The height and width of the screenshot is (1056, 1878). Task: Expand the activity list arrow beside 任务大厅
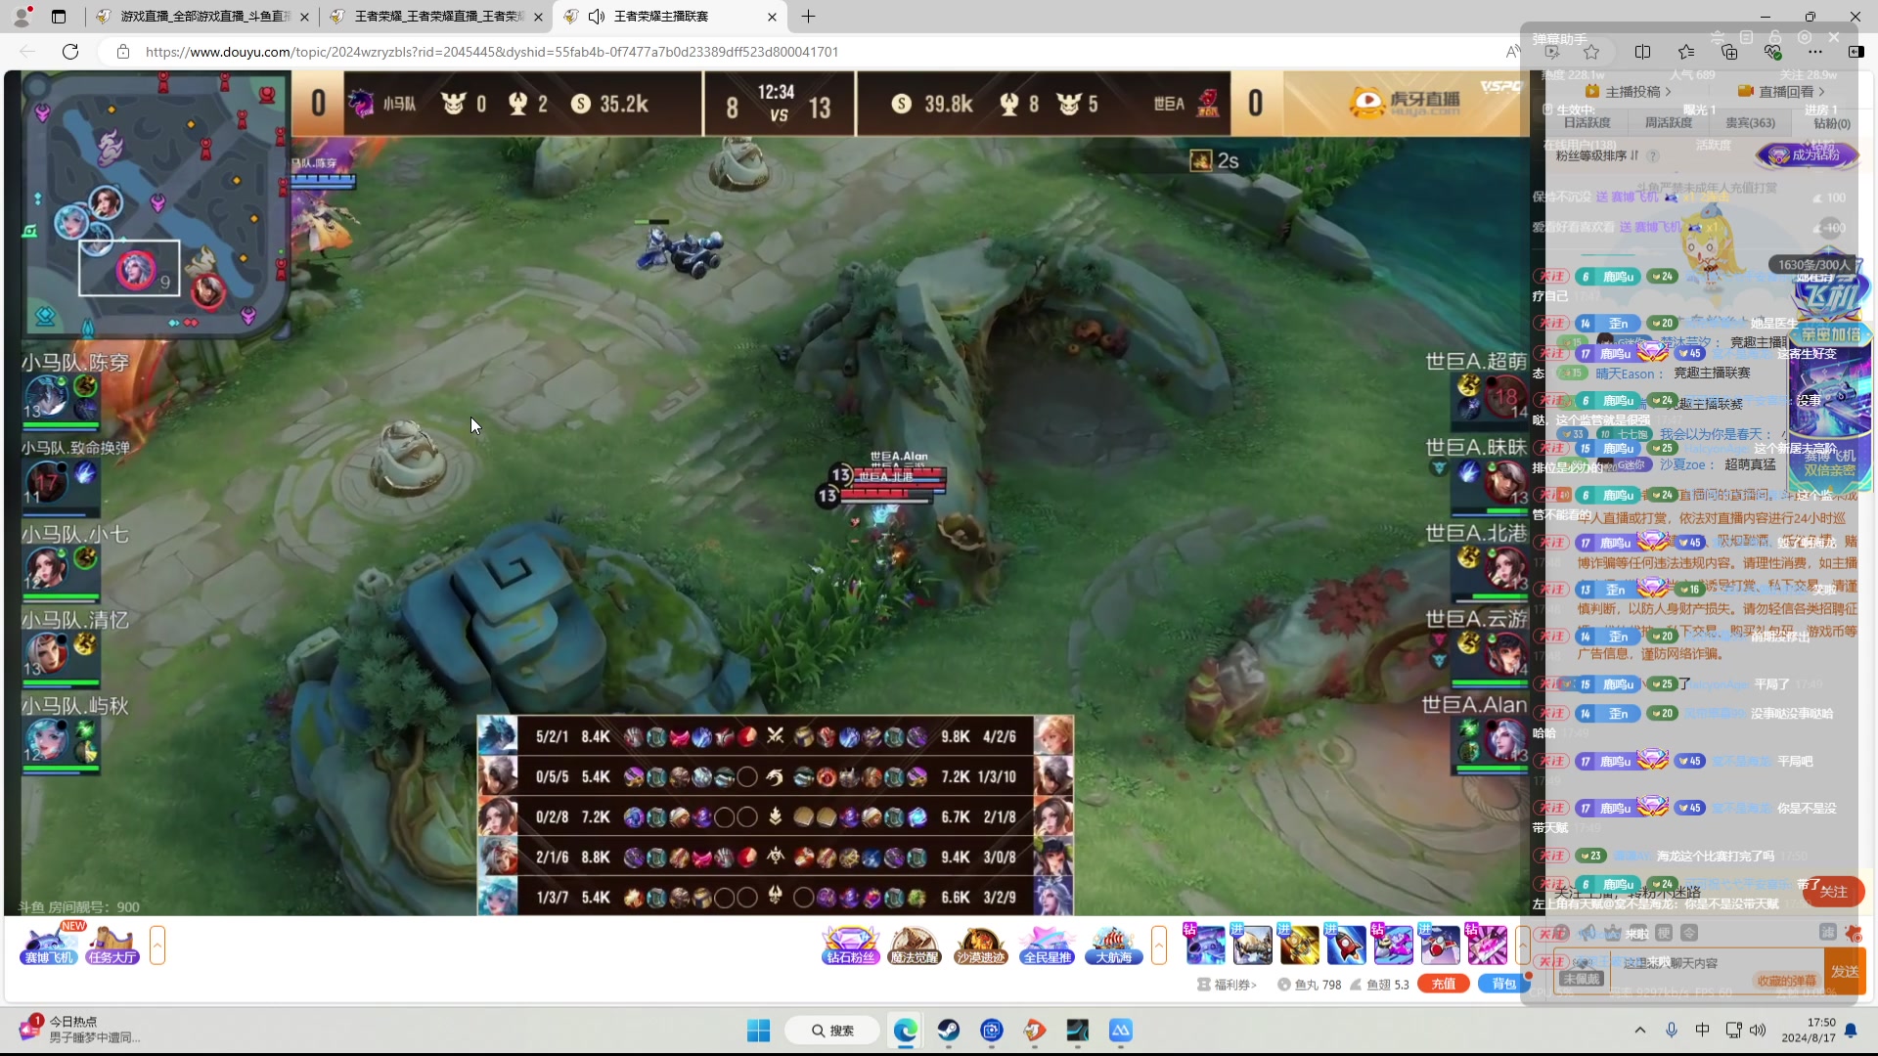156,945
